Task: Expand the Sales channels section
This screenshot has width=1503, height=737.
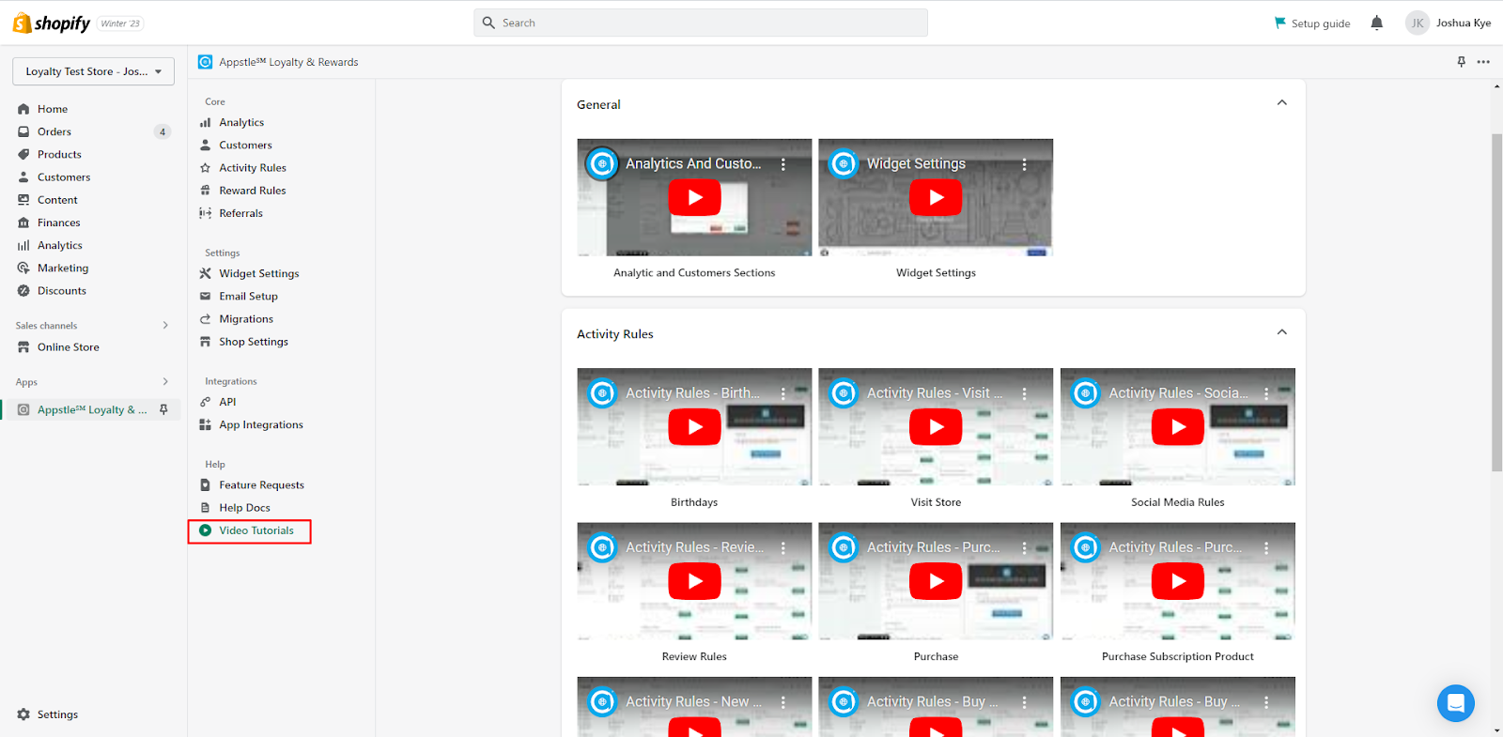Action: click(165, 326)
